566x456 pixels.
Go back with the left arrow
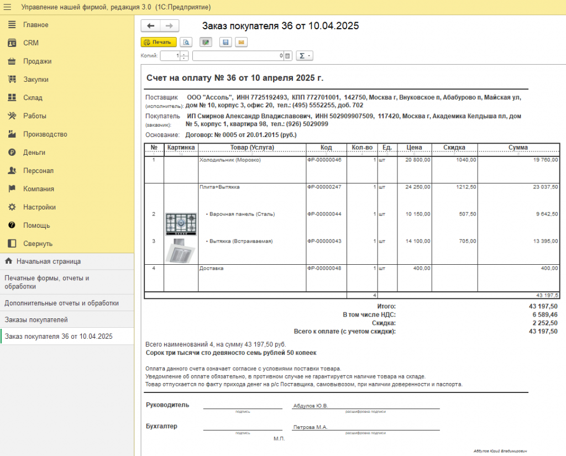[x=150, y=25]
